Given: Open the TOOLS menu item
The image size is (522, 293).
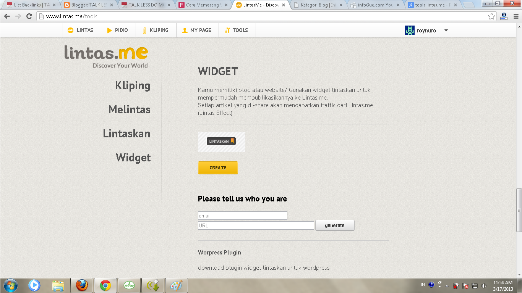Looking at the screenshot, I should [x=237, y=31].
